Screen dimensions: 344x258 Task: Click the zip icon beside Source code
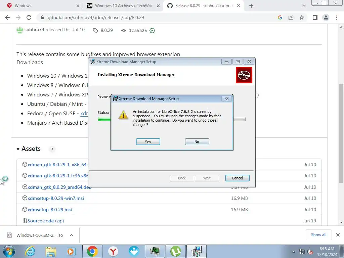[25, 220]
